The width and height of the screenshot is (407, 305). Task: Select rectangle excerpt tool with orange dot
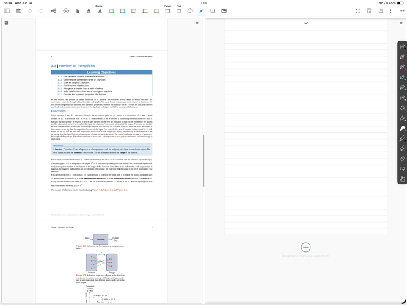[x=156, y=11]
